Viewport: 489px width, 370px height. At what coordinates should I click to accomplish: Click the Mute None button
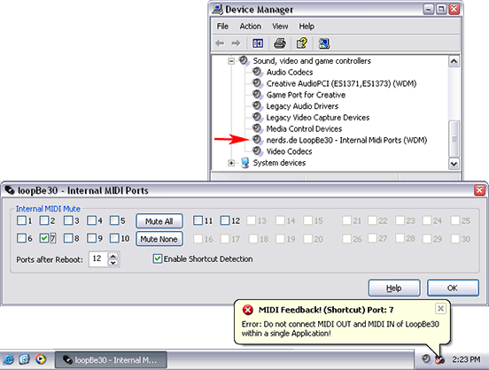pos(159,239)
